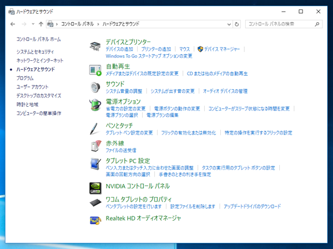Open ネットワークとインターネット in sidebar

pyautogui.click(x=40, y=60)
